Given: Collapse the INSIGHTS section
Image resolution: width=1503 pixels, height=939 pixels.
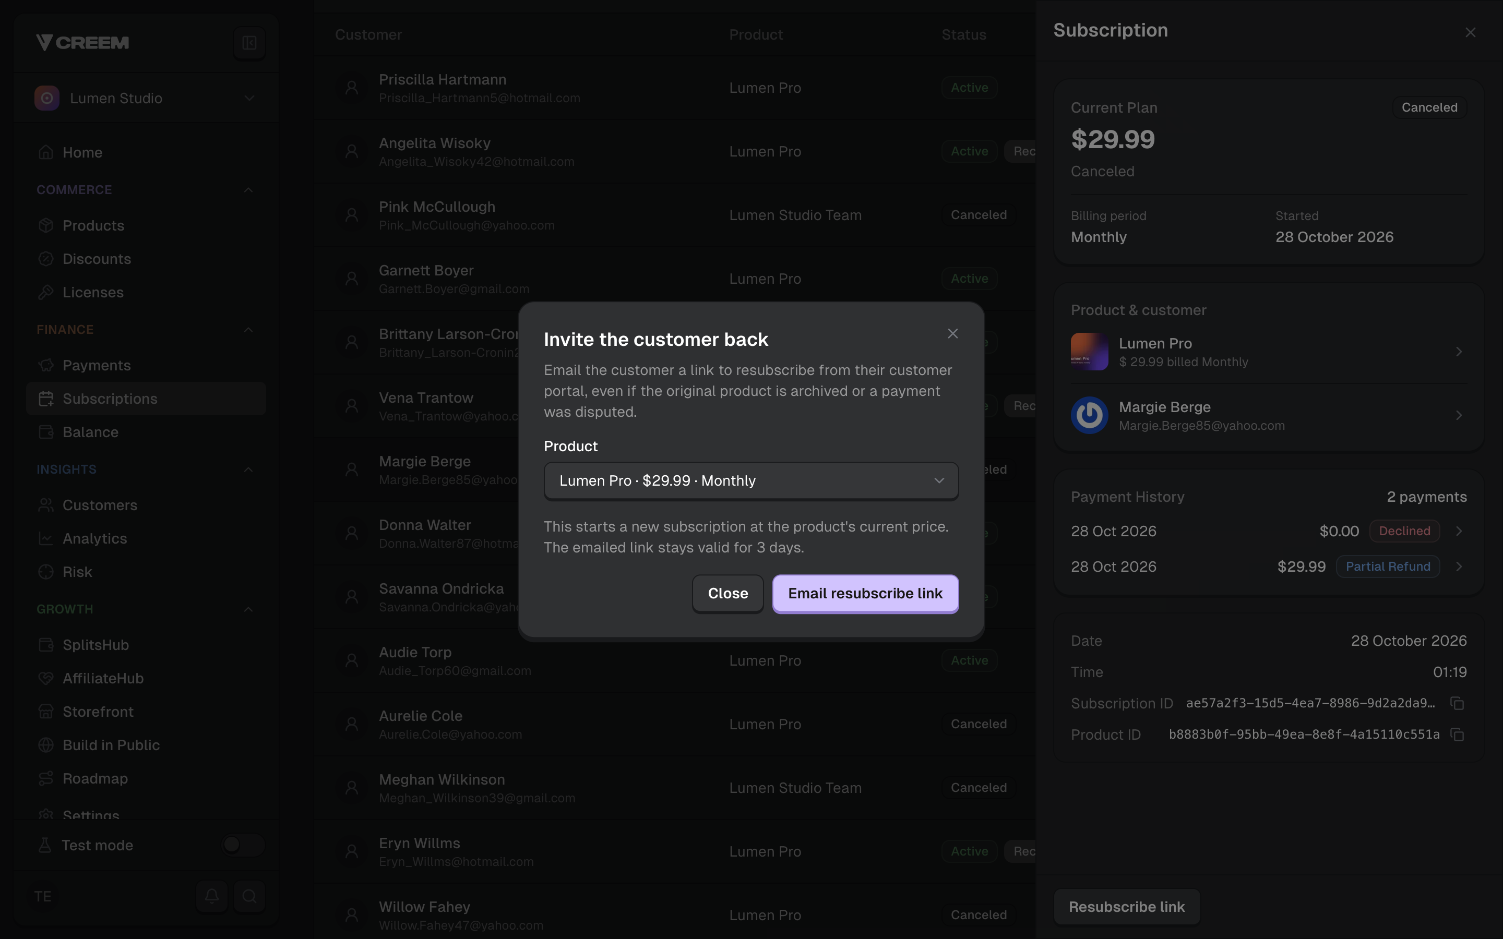Looking at the screenshot, I should coord(248,469).
